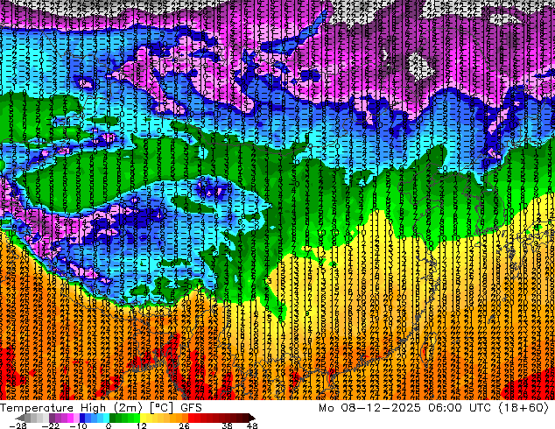Click the dark maroon right arrow end of scale
This screenshot has height=429, width=555.
coord(252,418)
